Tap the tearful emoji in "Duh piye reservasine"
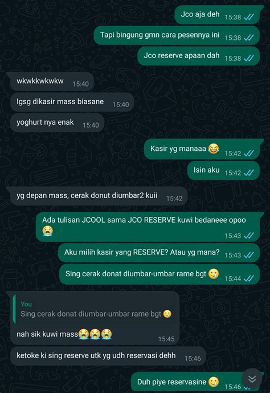The height and width of the screenshot is (393, 270). (x=214, y=382)
